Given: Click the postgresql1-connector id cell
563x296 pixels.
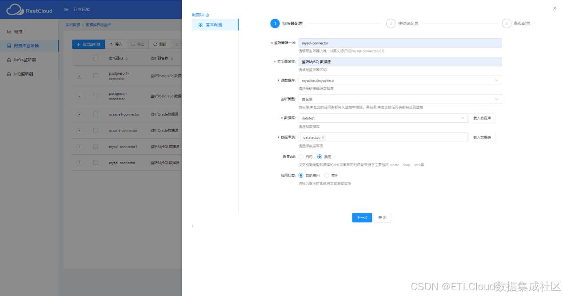Looking at the screenshot, I should tap(119, 76).
